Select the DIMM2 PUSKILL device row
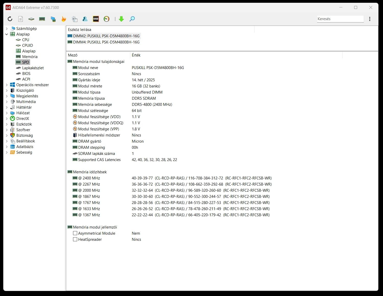Viewport: 383px width, 296px height. [x=104, y=36]
